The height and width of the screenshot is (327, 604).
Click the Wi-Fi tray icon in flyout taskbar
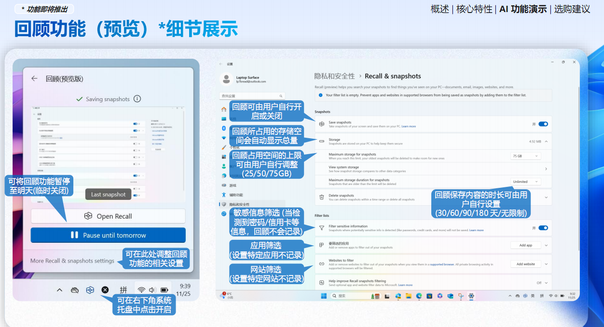(x=141, y=290)
